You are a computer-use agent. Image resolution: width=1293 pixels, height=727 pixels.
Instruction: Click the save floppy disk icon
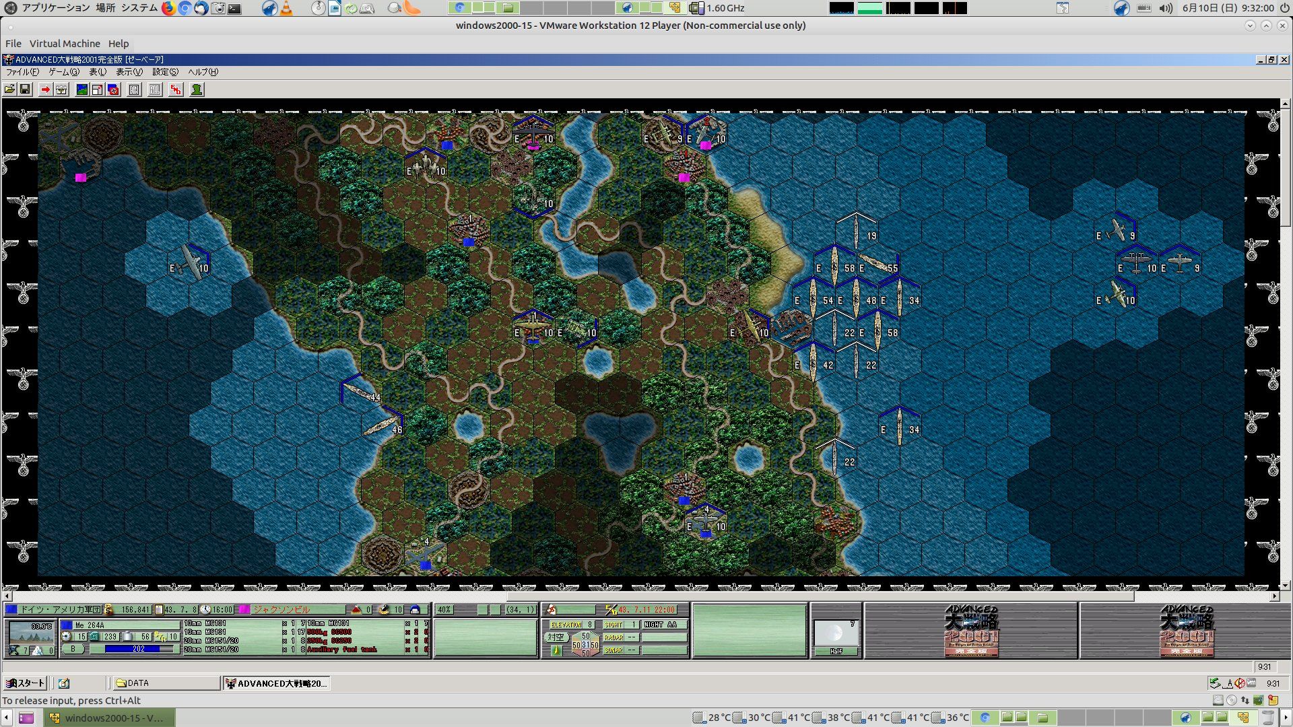coord(25,90)
